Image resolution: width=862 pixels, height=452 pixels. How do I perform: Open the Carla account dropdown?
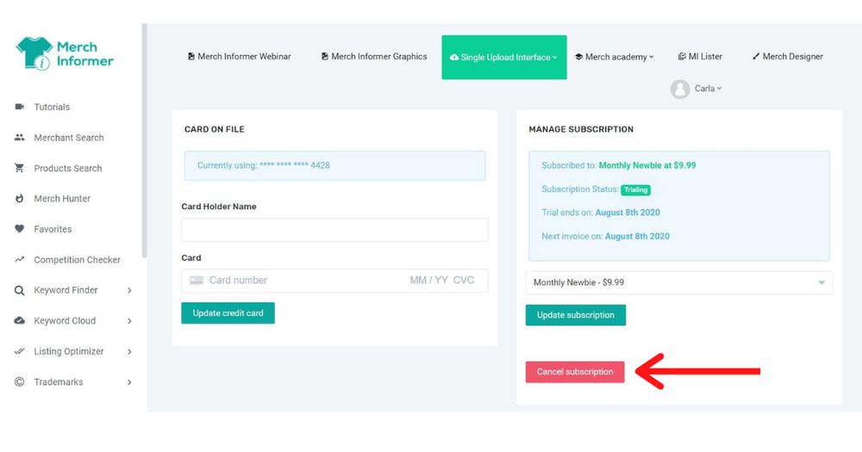coord(708,89)
